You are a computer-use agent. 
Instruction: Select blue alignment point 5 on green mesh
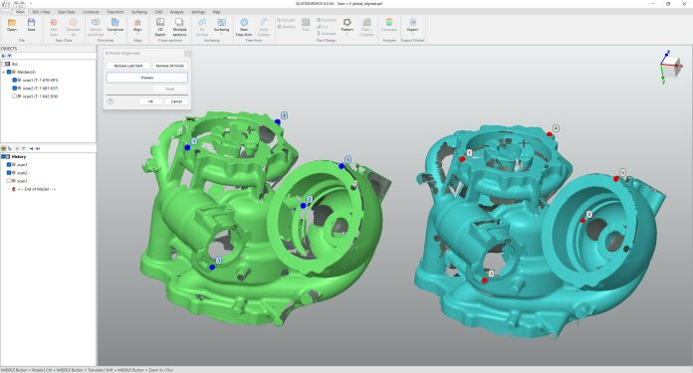342,166
